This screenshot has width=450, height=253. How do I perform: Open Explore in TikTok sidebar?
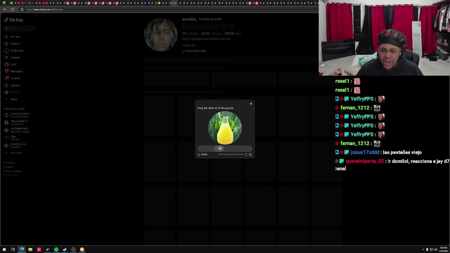point(12,44)
